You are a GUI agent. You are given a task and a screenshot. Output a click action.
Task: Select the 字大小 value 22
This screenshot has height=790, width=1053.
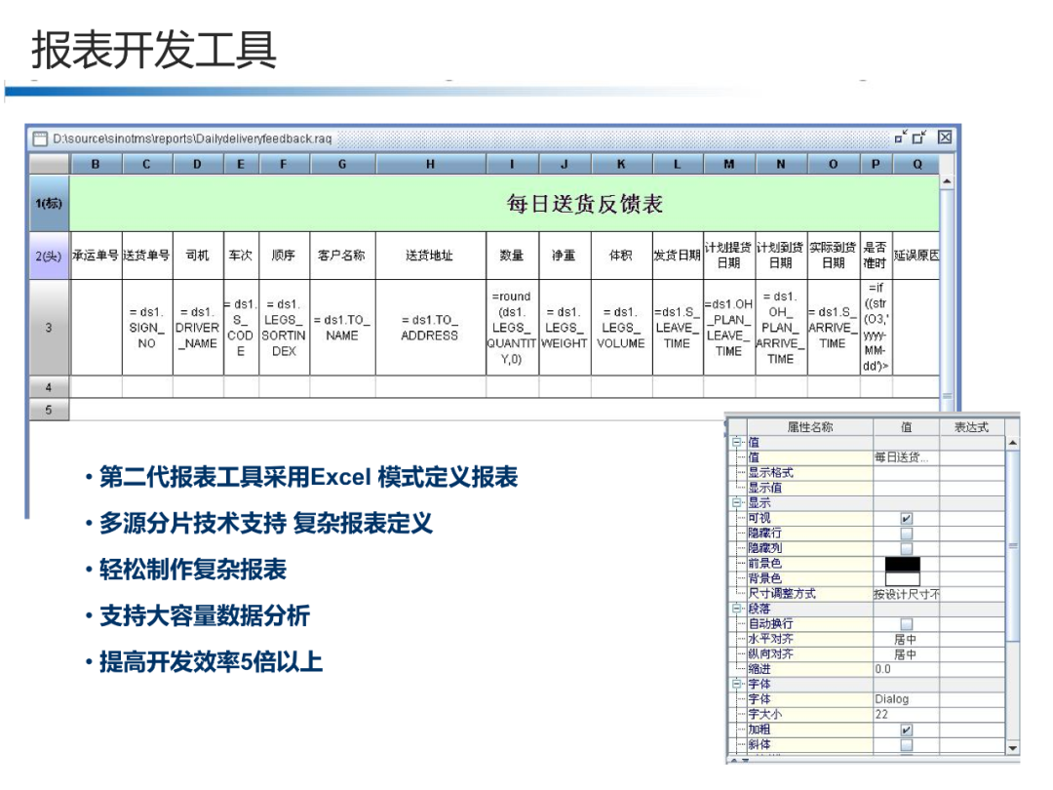click(906, 715)
